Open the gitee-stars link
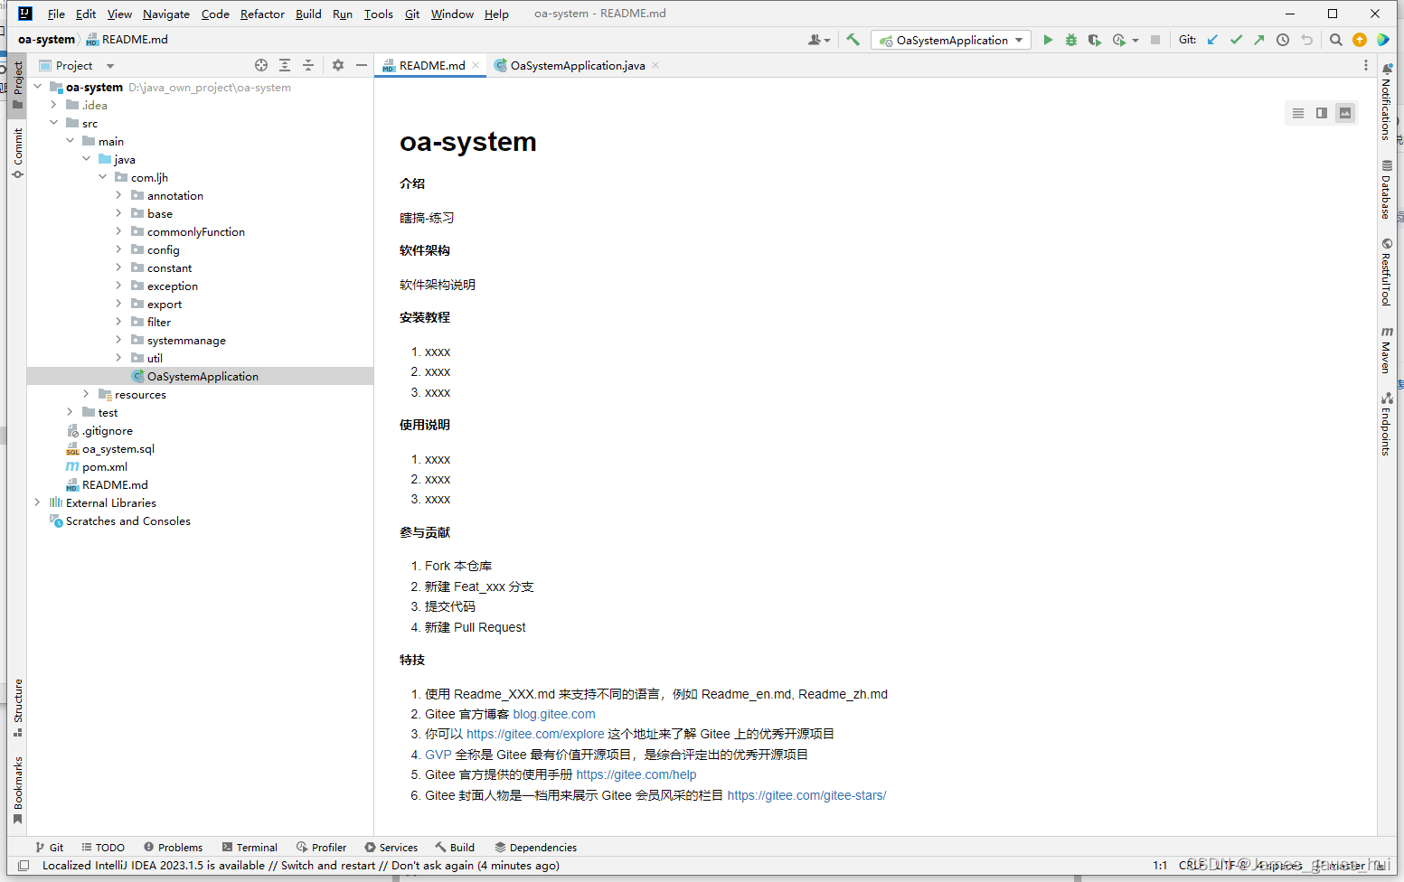 806,795
